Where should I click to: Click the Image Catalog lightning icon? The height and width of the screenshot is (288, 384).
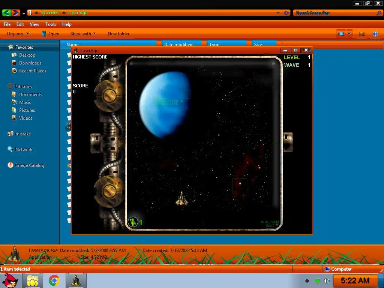(x=10, y=165)
